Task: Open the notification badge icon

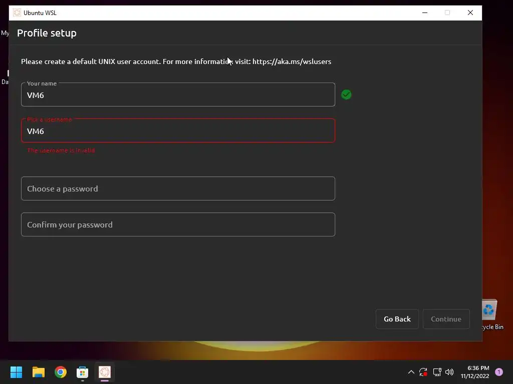Action: pyautogui.click(x=499, y=372)
